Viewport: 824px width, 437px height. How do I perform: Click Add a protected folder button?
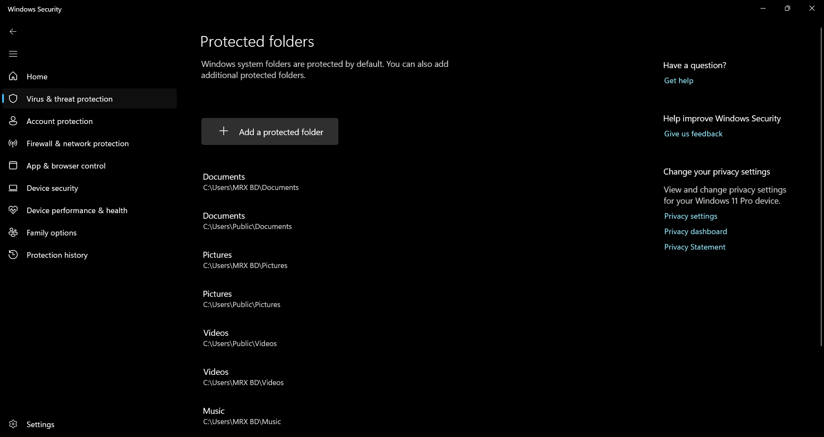pos(270,132)
